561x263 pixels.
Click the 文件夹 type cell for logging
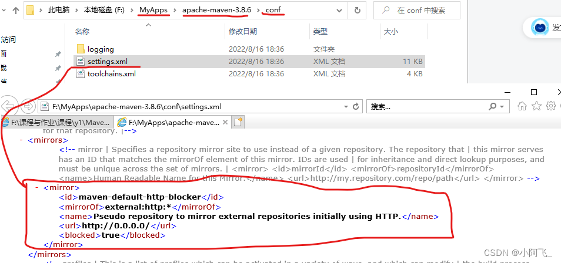click(324, 49)
